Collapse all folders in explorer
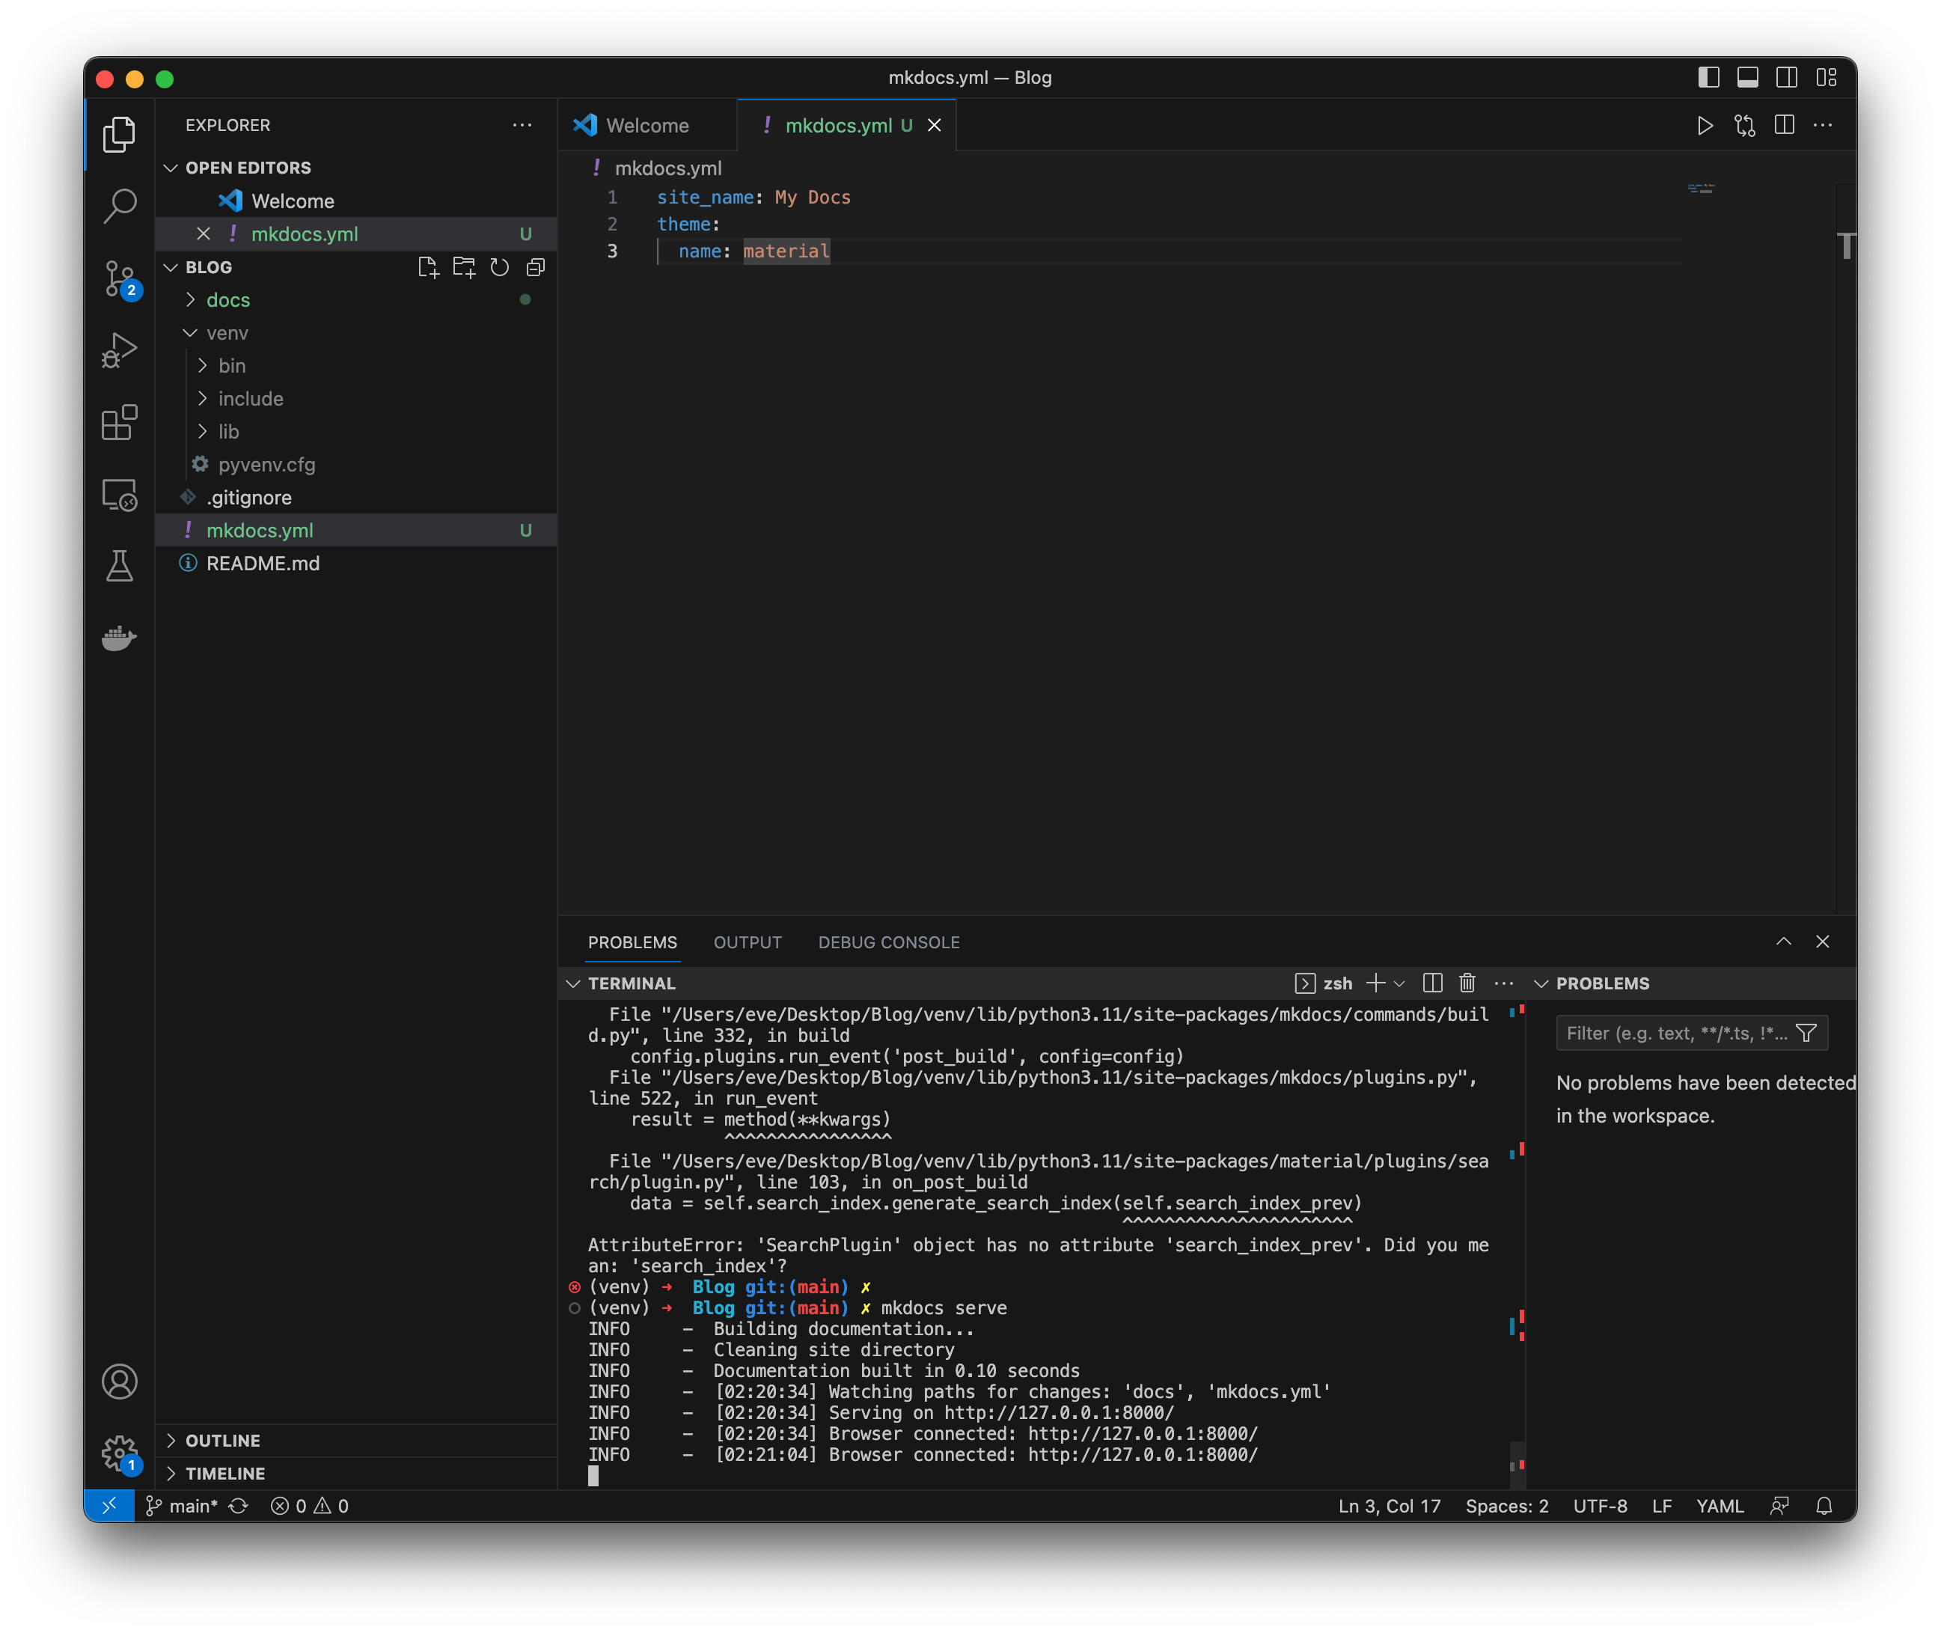 535,267
